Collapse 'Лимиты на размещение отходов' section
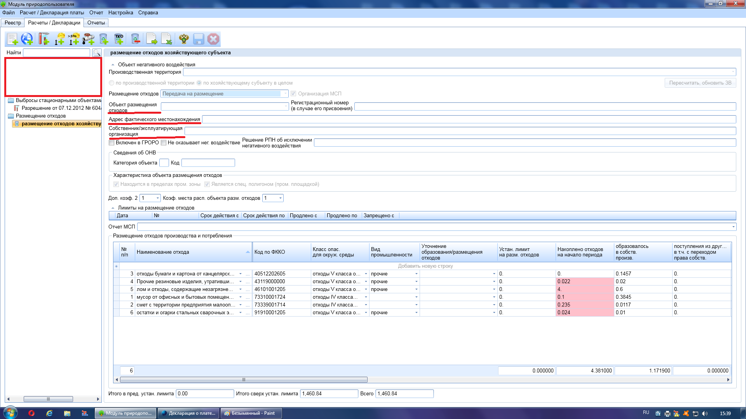 coord(113,208)
